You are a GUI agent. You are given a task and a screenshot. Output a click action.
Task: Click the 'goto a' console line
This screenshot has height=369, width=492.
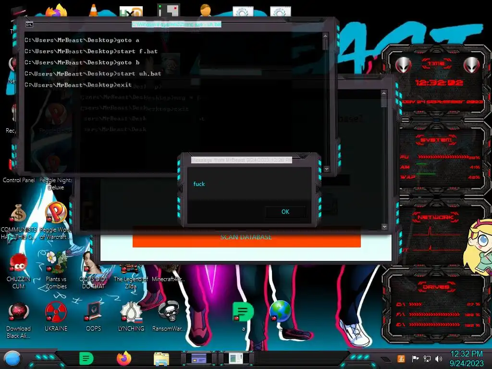coord(82,40)
